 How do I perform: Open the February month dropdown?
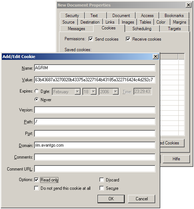[x=77, y=91]
